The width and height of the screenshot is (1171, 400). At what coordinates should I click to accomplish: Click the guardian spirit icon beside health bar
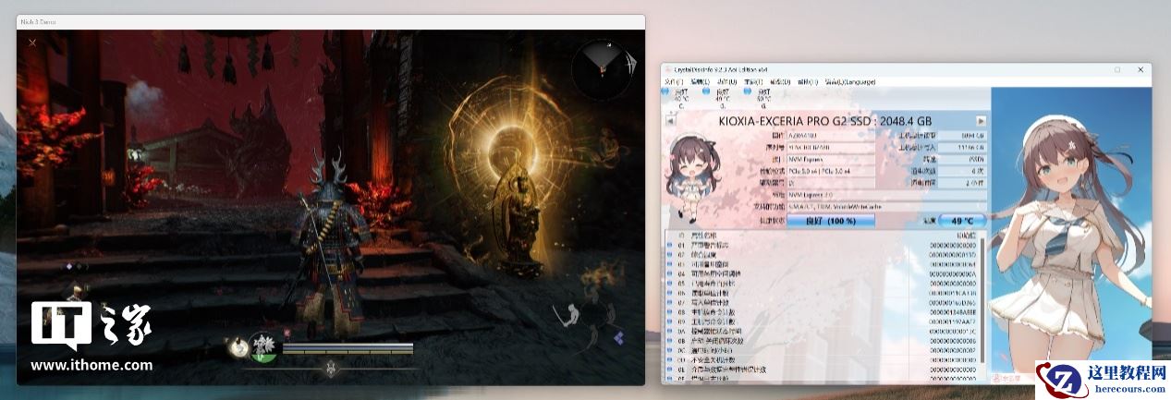263,345
